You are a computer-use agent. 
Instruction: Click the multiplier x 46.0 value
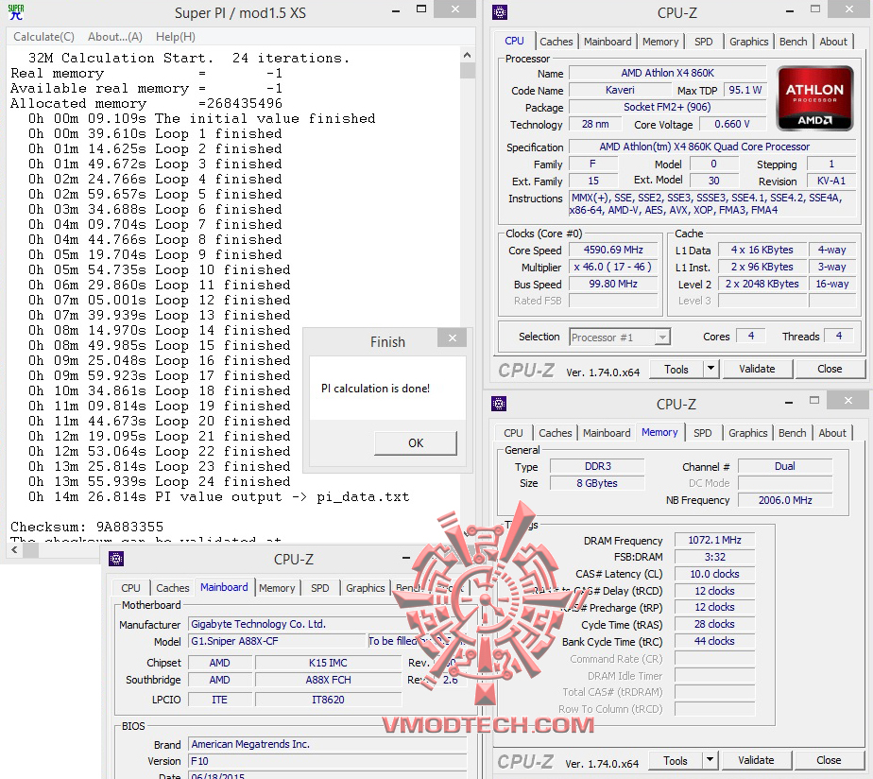click(x=613, y=267)
